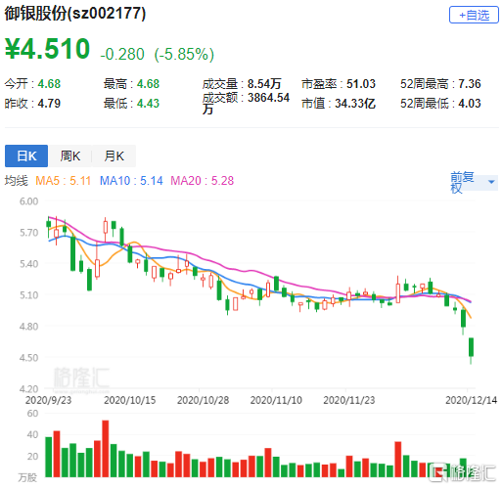
Task: Click the 2020/9/23 date axis label
Action: click(48, 400)
